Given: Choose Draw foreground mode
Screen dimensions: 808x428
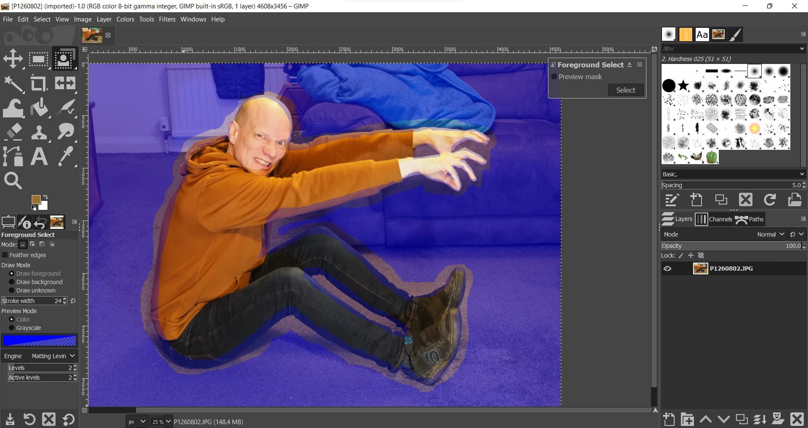Looking at the screenshot, I should tap(12, 274).
